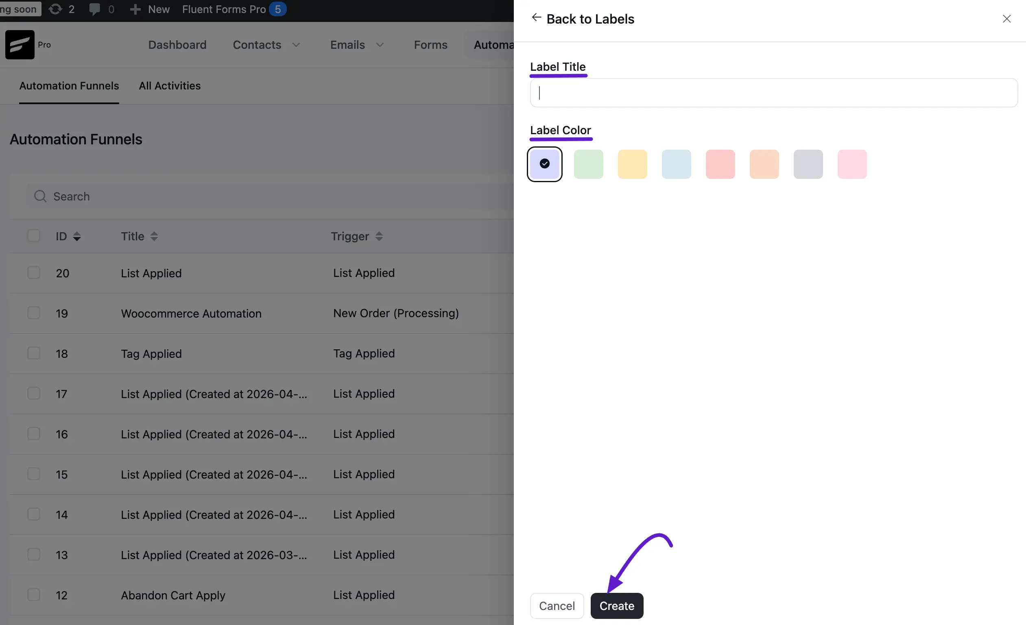1026x625 pixels.
Task: Pick the red label color swatch
Action: point(720,164)
